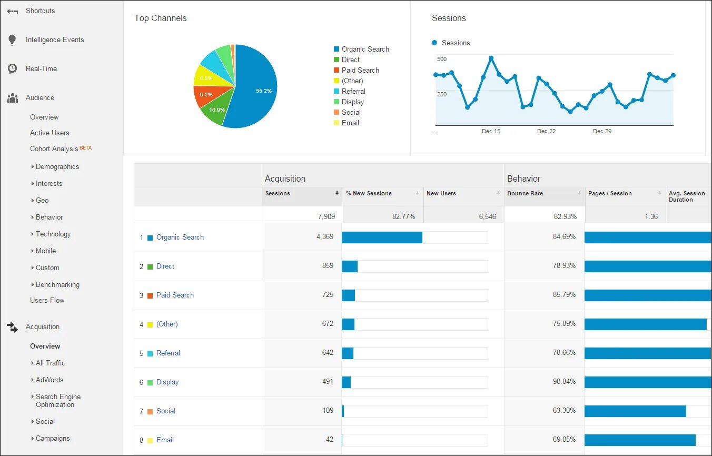Expand the Demographics section

(57, 166)
